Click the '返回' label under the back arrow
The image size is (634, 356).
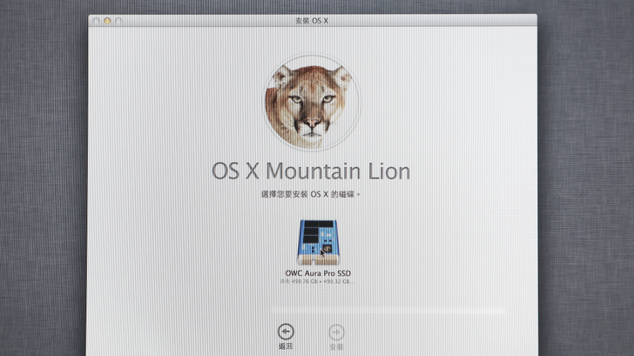(286, 346)
